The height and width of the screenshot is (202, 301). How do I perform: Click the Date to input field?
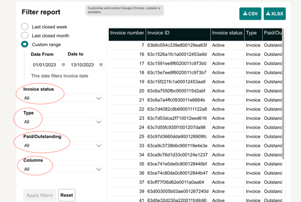click(86, 65)
